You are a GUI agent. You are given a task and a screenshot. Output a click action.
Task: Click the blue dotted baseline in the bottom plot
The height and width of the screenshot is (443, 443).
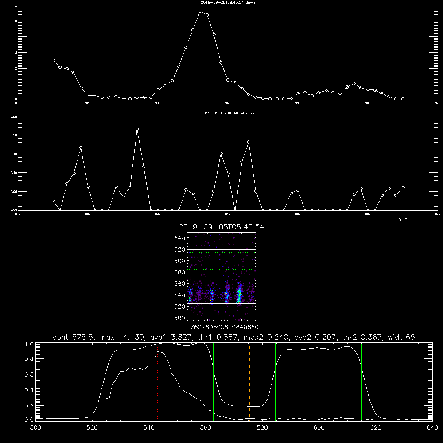234,416
